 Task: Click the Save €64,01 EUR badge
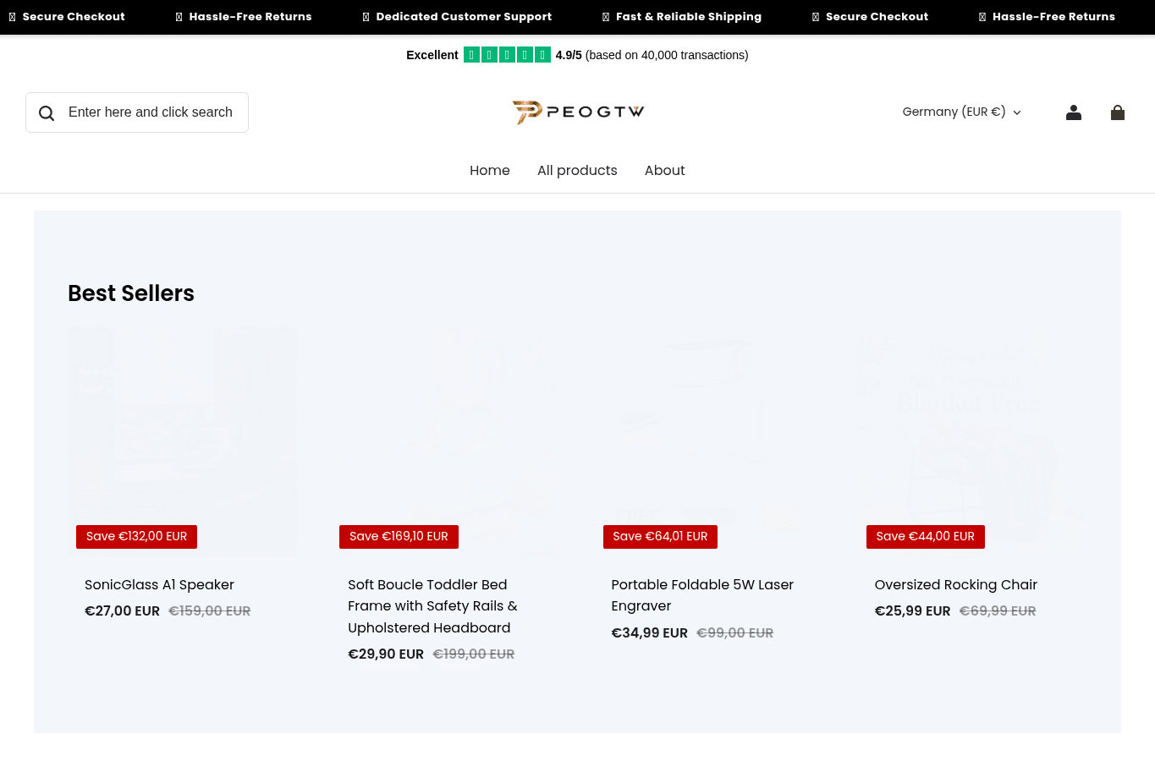pyautogui.click(x=660, y=537)
